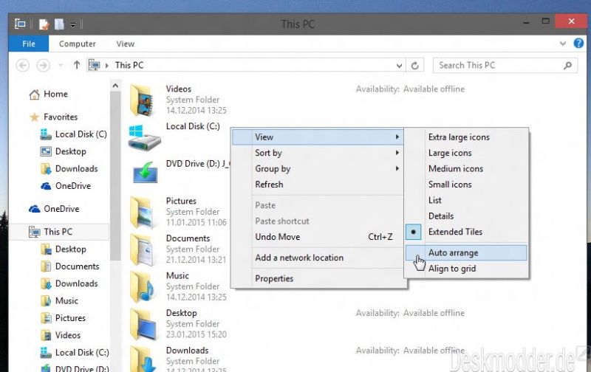
Task: Open the Computer ribbon tab
Action: [x=78, y=44]
